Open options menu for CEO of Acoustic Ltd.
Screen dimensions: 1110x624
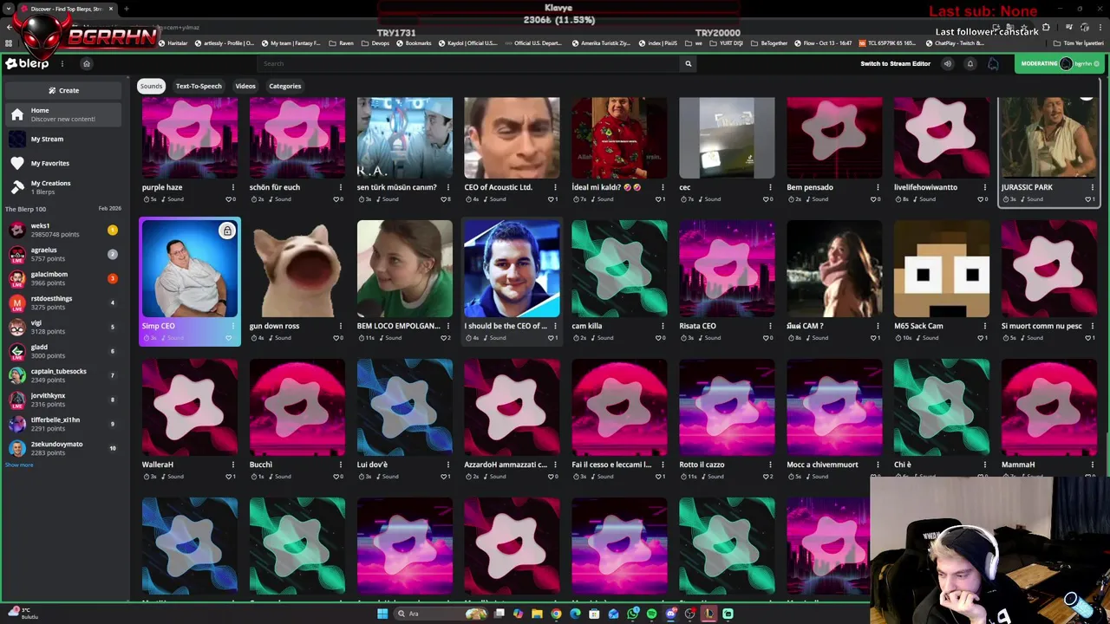pos(555,187)
